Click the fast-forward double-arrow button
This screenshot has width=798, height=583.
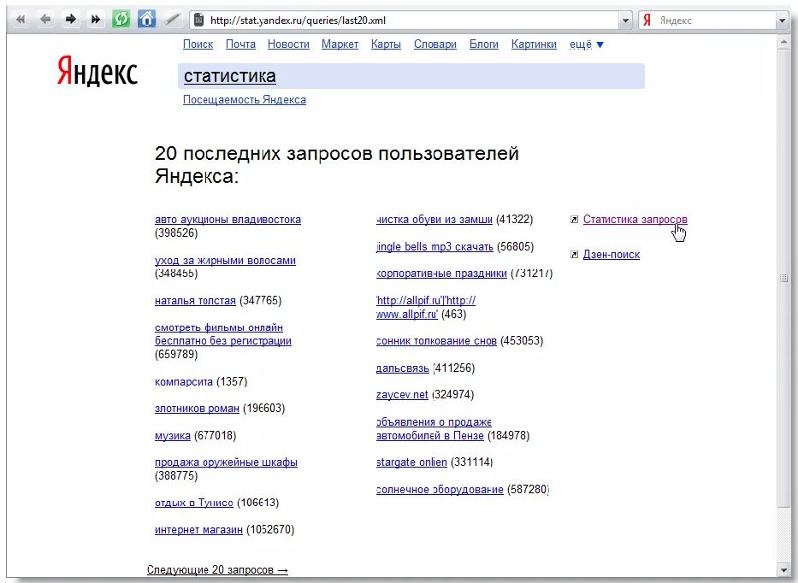click(x=95, y=20)
